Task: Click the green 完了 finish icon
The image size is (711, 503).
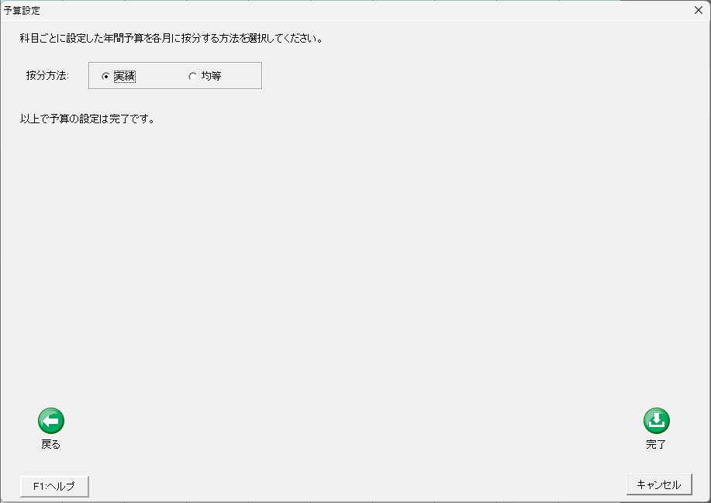Action: [656, 421]
